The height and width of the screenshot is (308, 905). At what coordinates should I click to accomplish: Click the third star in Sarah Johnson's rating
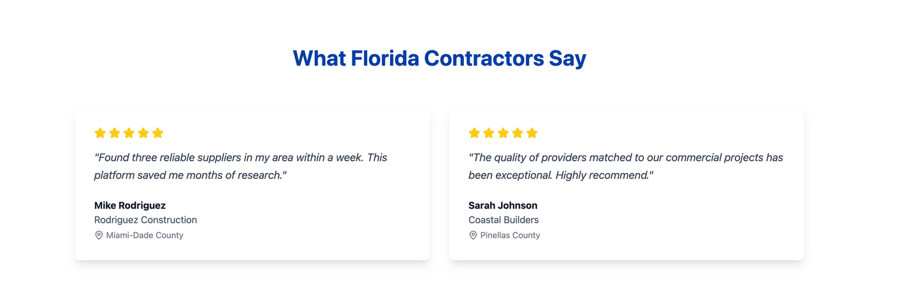(x=503, y=133)
